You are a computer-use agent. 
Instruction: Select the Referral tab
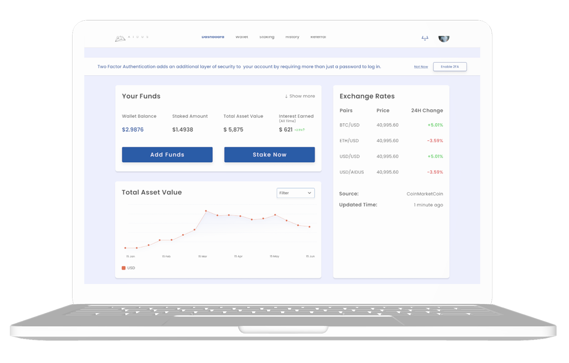pos(318,37)
